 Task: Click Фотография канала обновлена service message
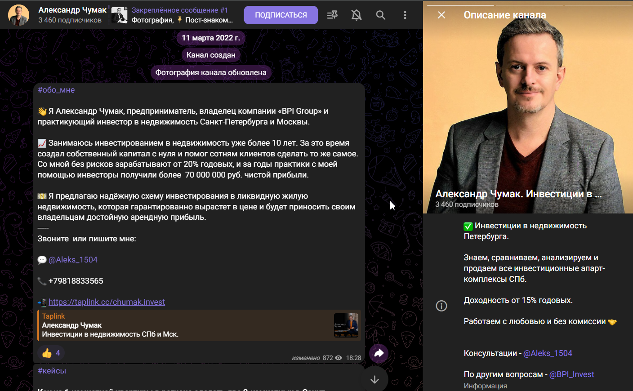pos(211,72)
